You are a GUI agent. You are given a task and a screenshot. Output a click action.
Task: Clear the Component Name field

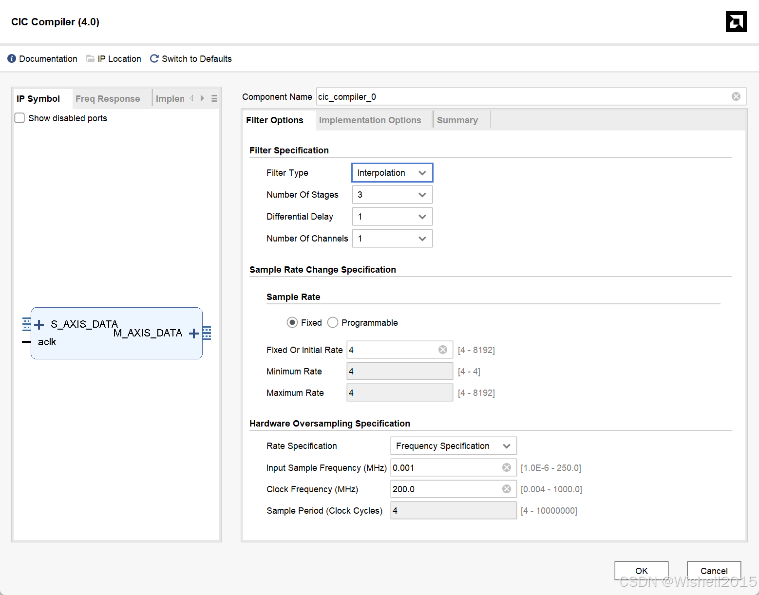(x=736, y=96)
